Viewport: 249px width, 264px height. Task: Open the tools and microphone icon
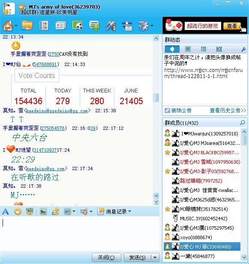pyautogui.click(x=111, y=26)
